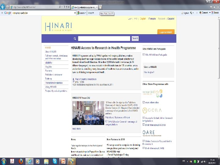Switch site language to Français

tap(152, 19)
